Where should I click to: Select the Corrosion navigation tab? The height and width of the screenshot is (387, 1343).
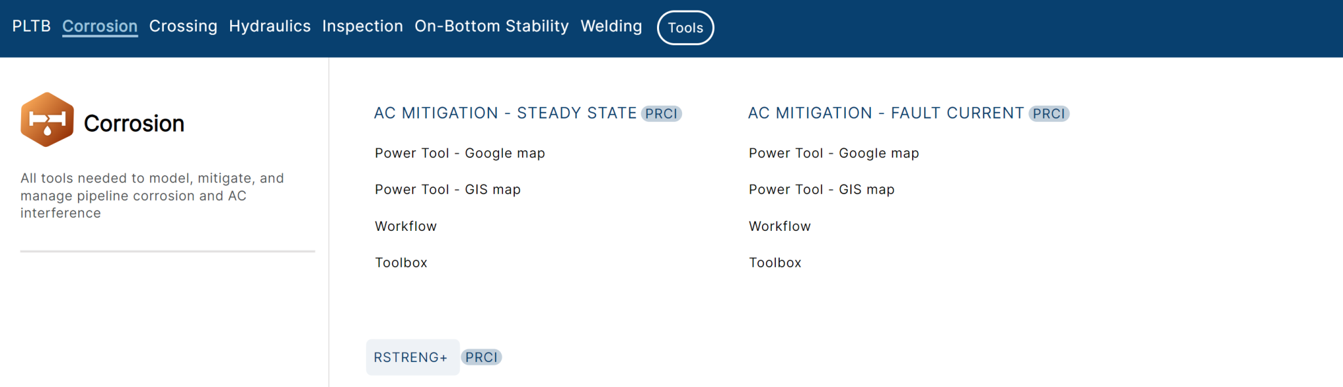pos(100,26)
